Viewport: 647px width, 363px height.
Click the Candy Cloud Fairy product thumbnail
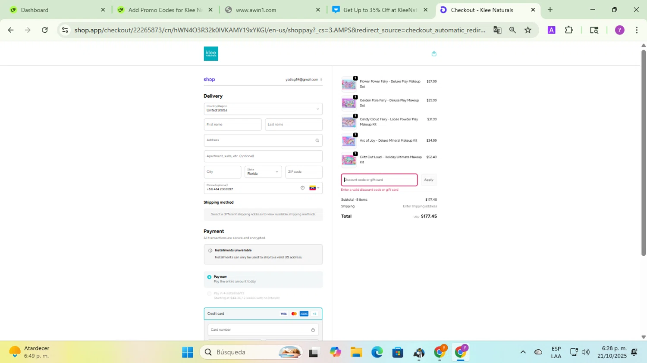349,122
